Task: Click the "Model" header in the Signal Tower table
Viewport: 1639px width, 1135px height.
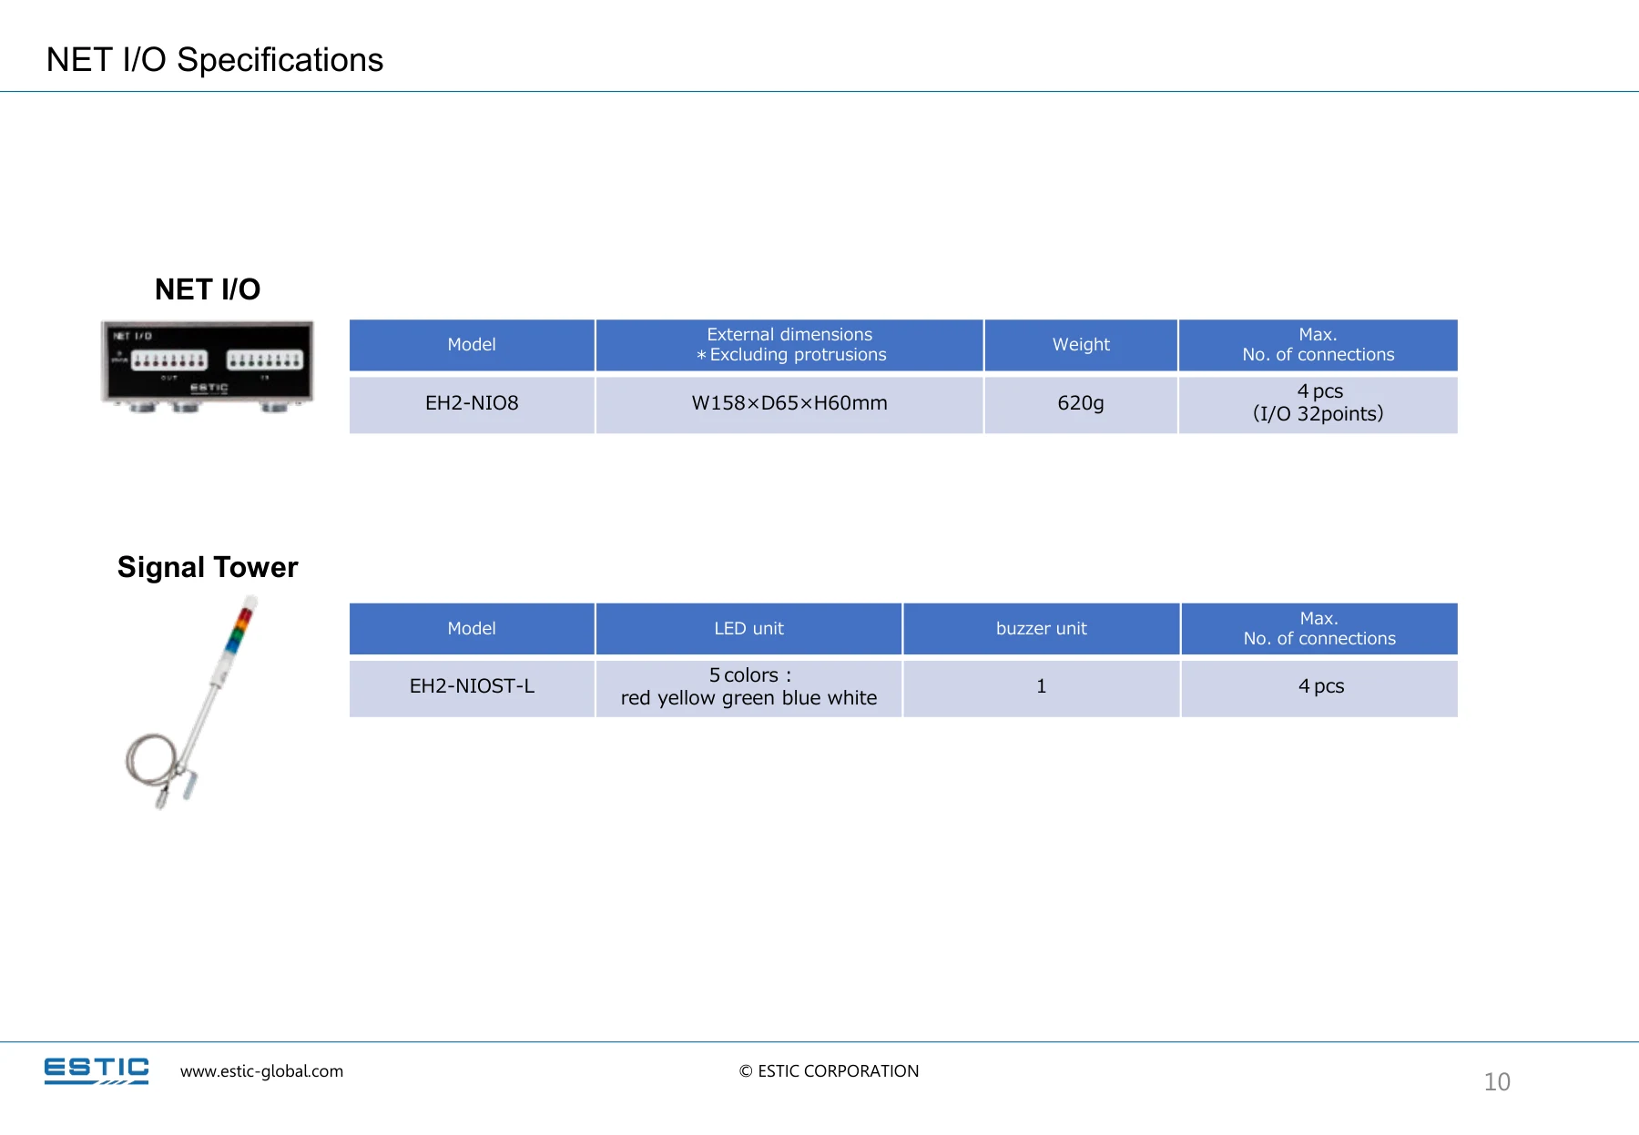Action: 472,629
